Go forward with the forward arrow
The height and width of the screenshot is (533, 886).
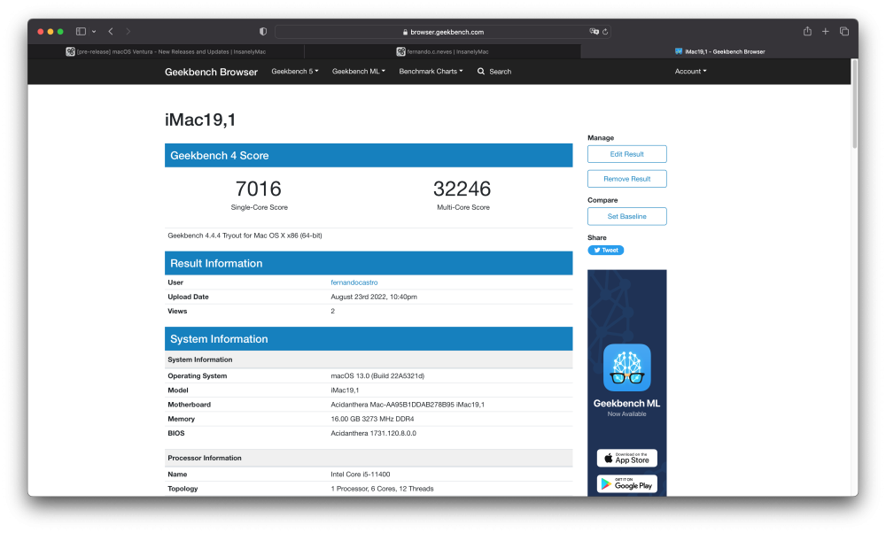(x=128, y=32)
